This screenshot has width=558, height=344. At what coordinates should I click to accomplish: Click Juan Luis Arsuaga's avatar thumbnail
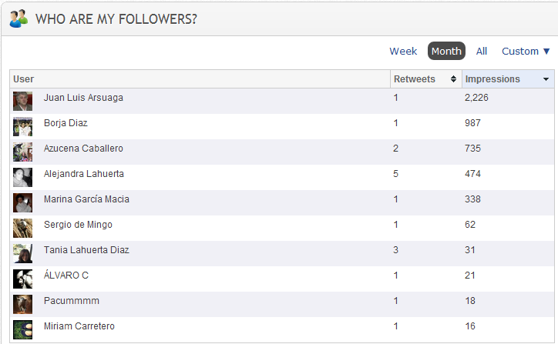[x=22, y=102]
